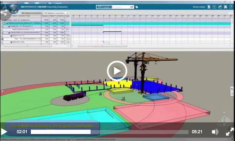The image size is (235, 141).
Task: Click the tree panel horizontal scrollbar
Action: 27,46
